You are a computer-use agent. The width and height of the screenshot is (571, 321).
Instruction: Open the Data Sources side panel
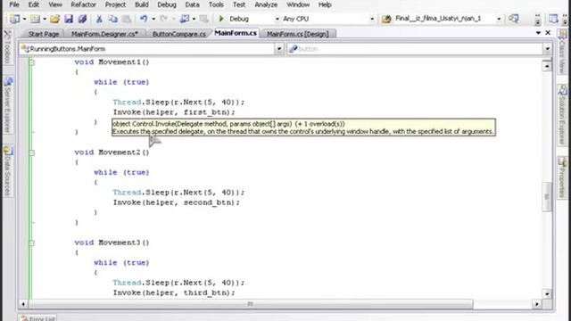coord(8,171)
